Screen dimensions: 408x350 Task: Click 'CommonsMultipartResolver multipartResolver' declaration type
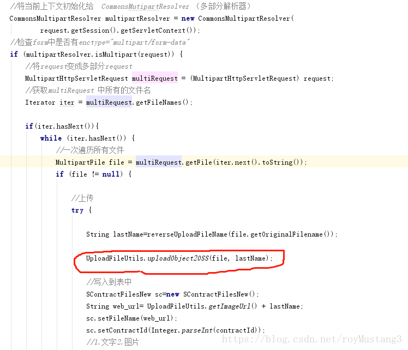tap(55, 19)
